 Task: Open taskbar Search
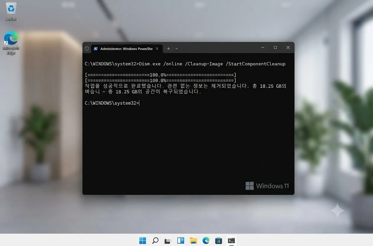(155, 240)
